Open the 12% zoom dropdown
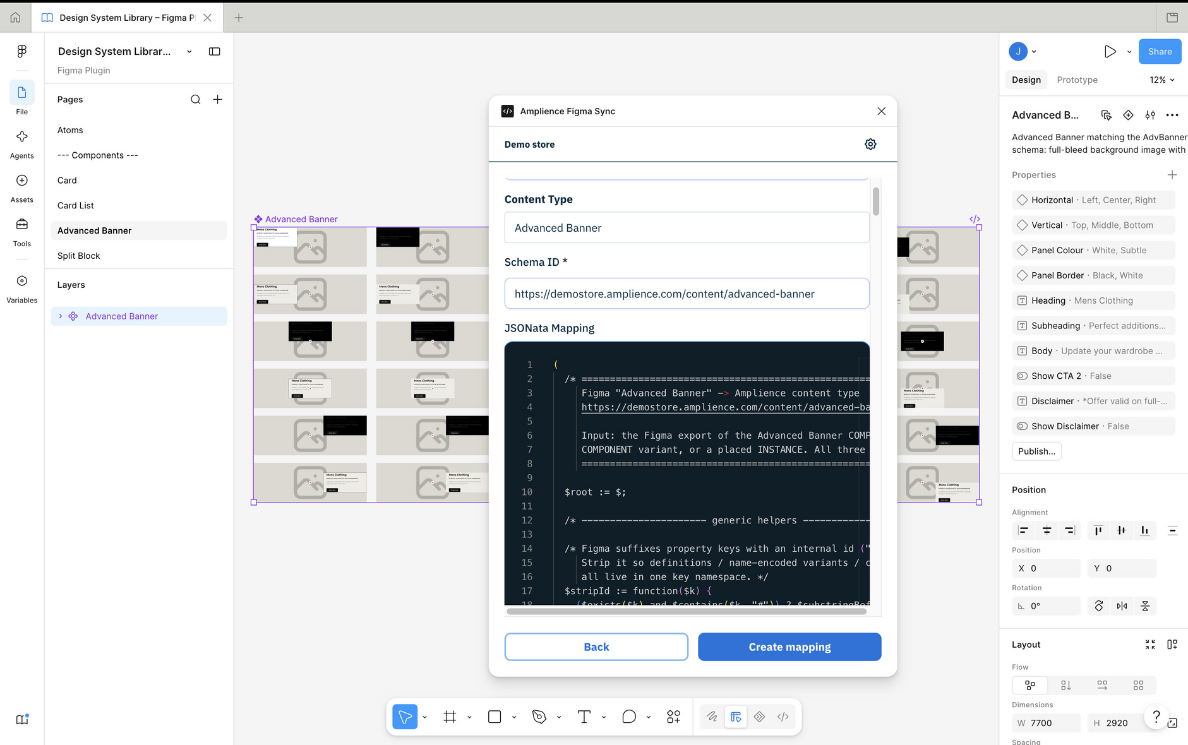This screenshot has width=1188, height=745. coord(1162,80)
